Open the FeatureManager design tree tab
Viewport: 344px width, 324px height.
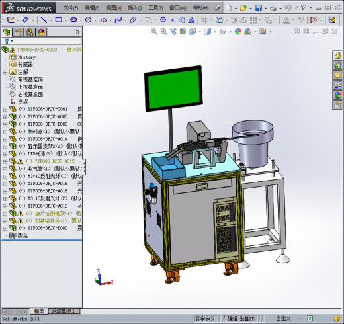(7, 32)
